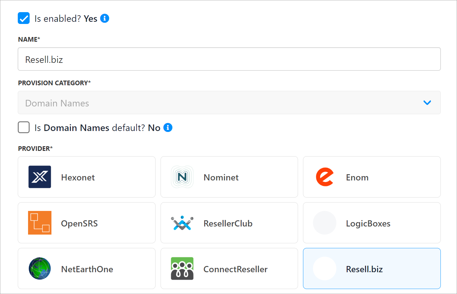Click the Nominet N logo icon
Screen dimensions: 457x294
pyautogui.click(x=182, y=177)
